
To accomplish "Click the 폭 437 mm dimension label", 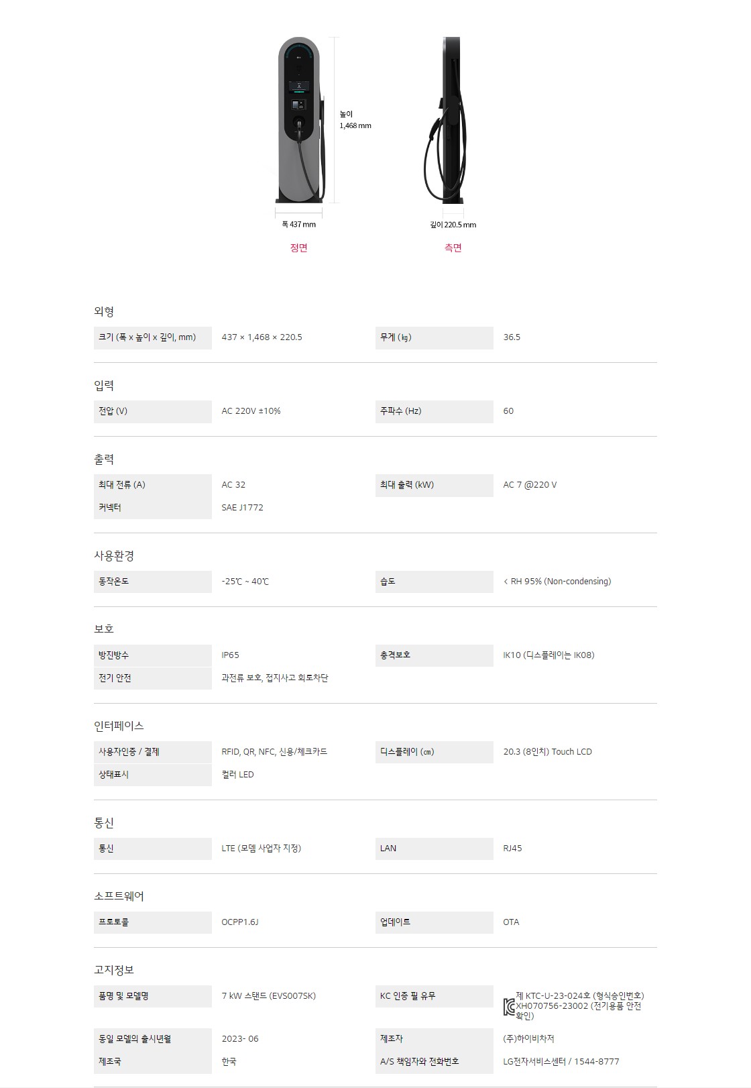I will (x=299, y=224).
